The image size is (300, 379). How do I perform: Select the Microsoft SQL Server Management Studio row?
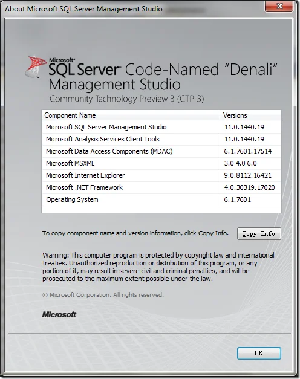[x=161, y=127]
